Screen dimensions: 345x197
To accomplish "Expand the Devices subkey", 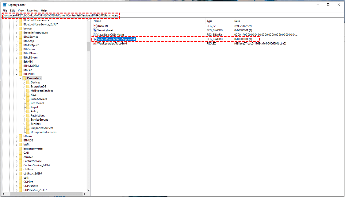I will tap(24, 83).
